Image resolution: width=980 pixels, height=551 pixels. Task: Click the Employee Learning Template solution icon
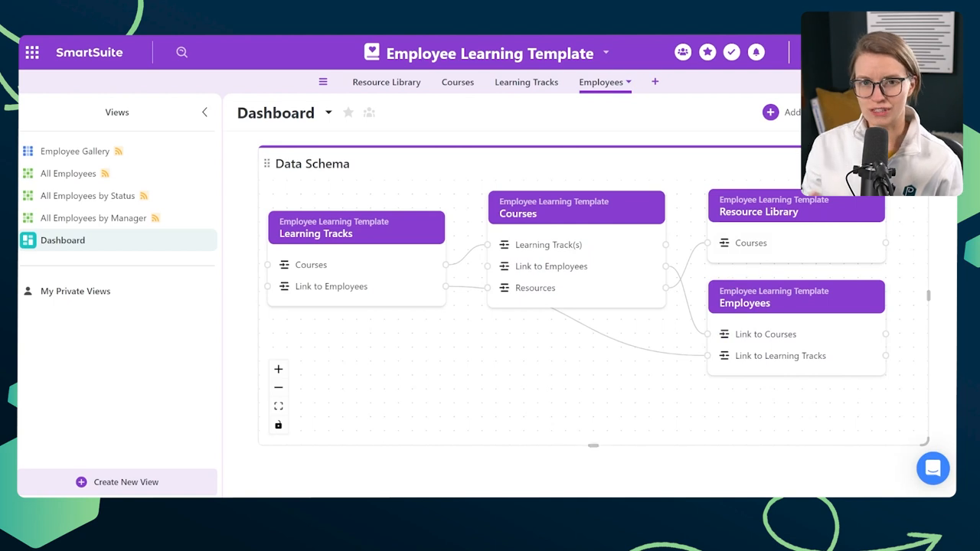[x=371, y=52]
